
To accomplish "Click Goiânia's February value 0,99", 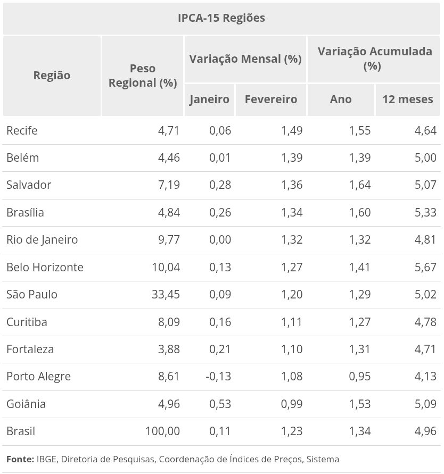I will point(291,404).
